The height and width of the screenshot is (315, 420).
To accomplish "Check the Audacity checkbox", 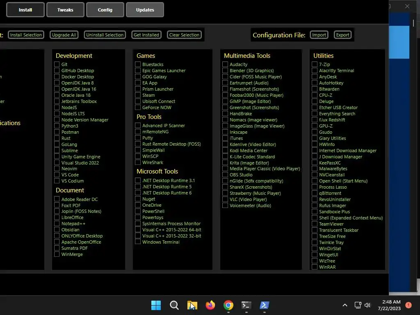I will point(225,64).
